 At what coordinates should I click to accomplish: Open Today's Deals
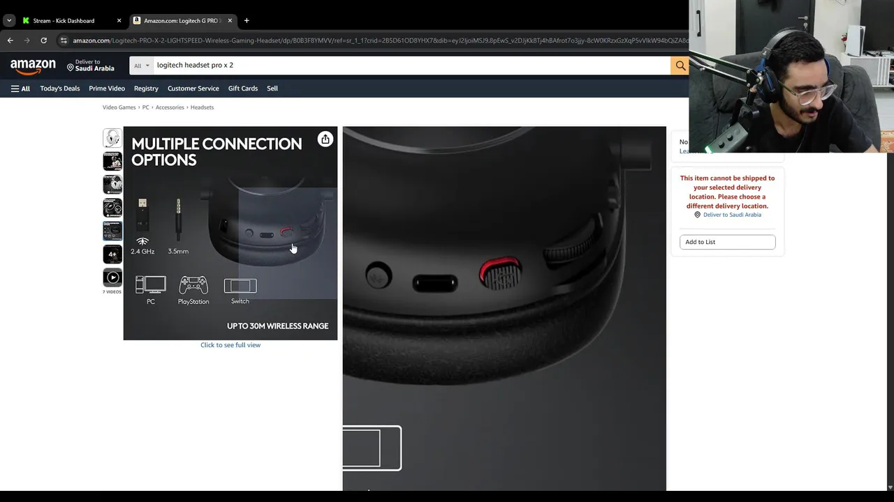coord(60,89)
